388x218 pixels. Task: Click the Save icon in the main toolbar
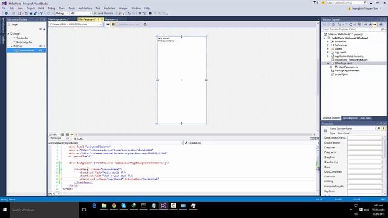[x=31, y=13]
